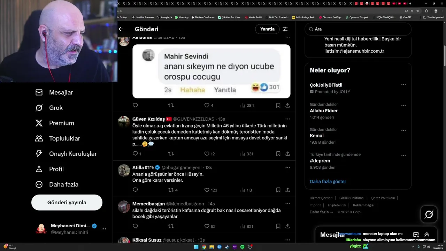The height and width of the screenshot is (251, 446).
Task: Open account menu dots beside Meyhaneci Dimitri
Action: click(103, 229)
